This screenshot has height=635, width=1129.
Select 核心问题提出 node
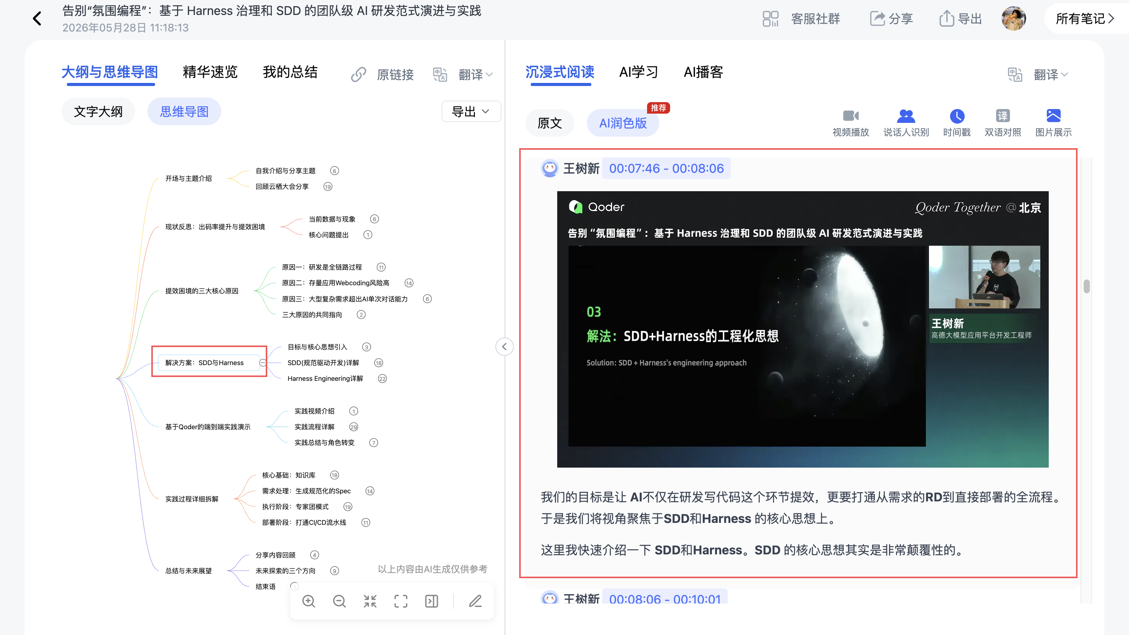tap(329, 235)
